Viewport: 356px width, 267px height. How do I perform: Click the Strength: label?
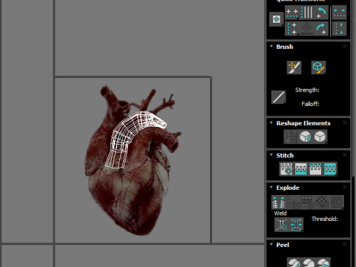(307, 90)
